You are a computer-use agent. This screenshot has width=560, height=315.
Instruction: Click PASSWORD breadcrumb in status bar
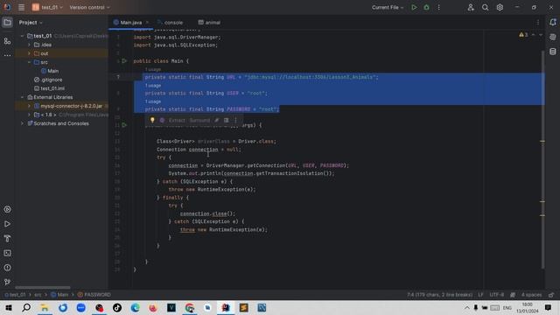[x=94, y=295]
